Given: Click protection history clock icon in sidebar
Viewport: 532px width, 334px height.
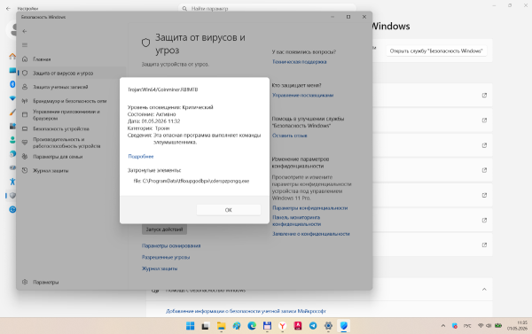Looking at the screenshot, I should [25, 170].
